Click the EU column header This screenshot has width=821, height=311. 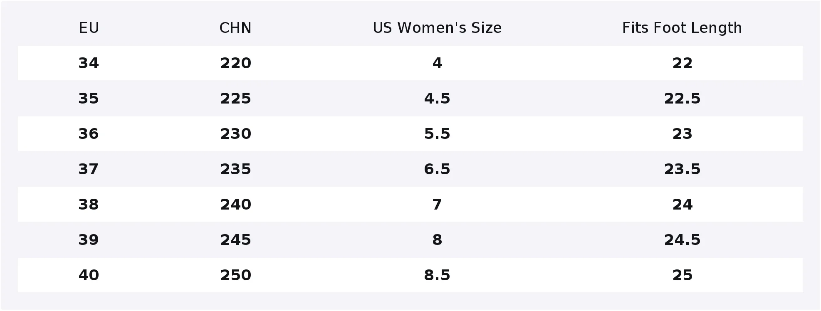(x=89, y=28)
